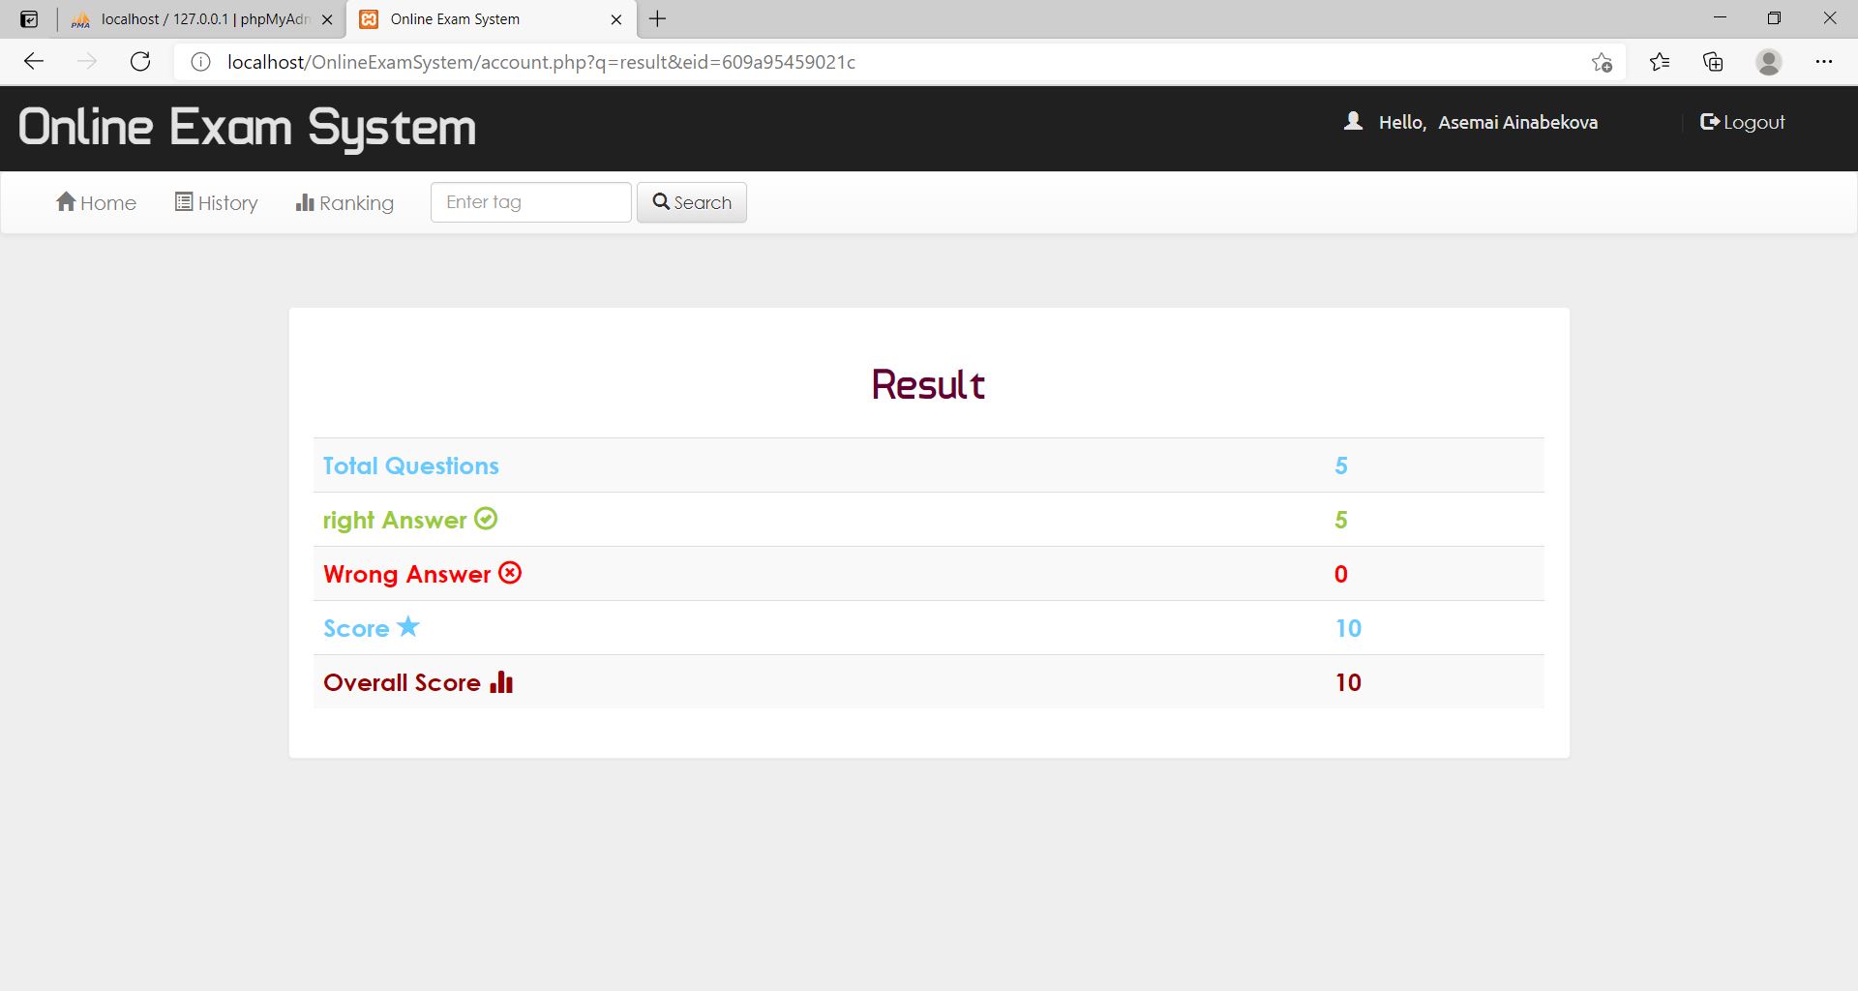The width and height of the screenshot is (1858, 991).
Task: Open browser settings and more menu
Action: (1824, 62)
